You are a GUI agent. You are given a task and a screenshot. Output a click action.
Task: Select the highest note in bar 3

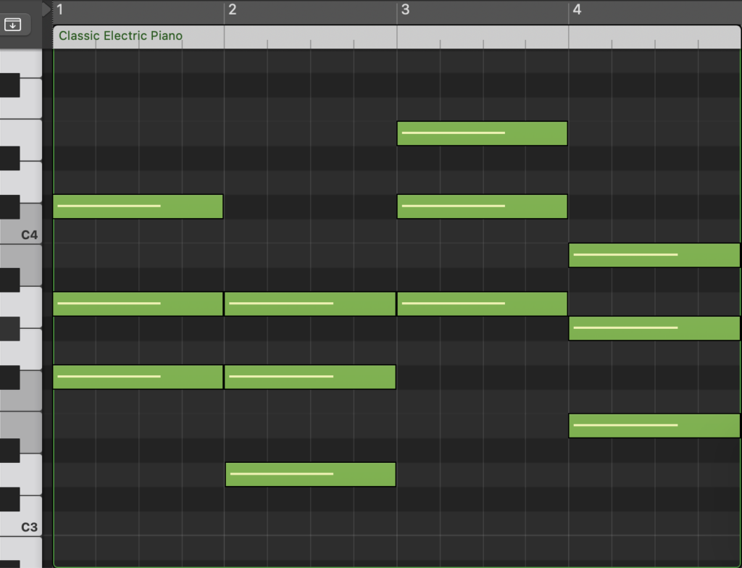point(482,133)
